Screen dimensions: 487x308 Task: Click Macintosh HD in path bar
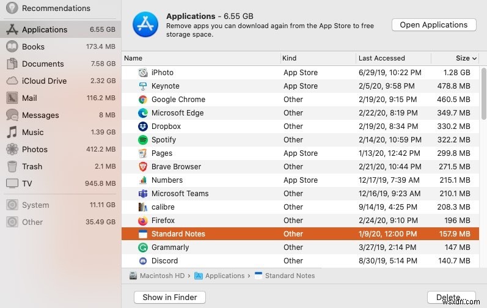(x=157, y=276)
